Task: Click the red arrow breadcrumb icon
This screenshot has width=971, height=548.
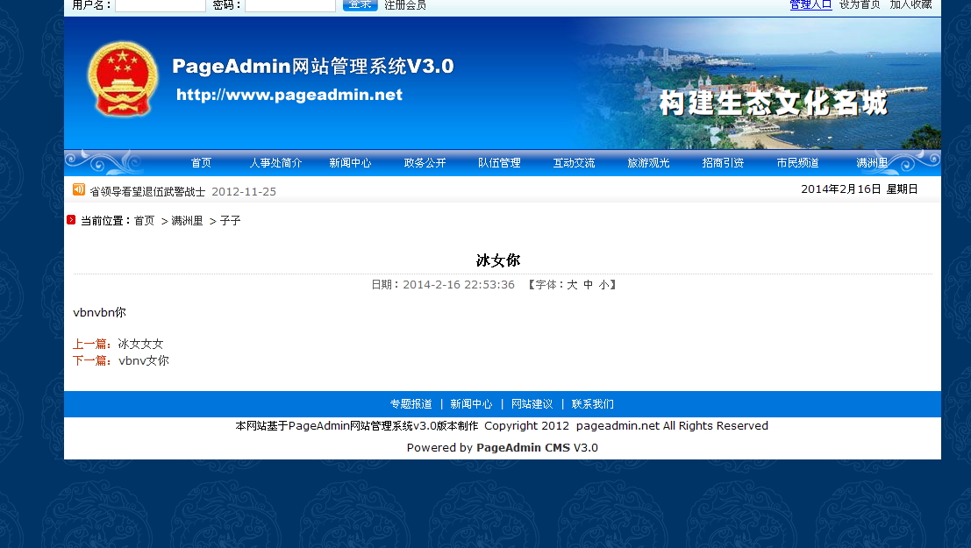Action: pyautogui.click(x=71, y=220)
